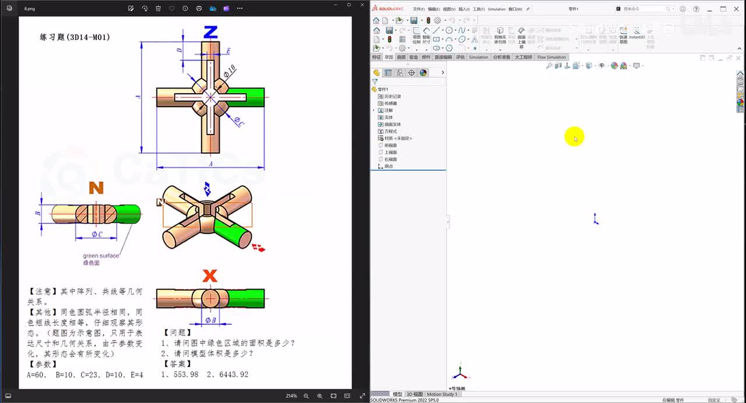This screenshot has width=746, height=403.
Task: Click the SolidWorks search command field
Action: (x=644, y=9)
